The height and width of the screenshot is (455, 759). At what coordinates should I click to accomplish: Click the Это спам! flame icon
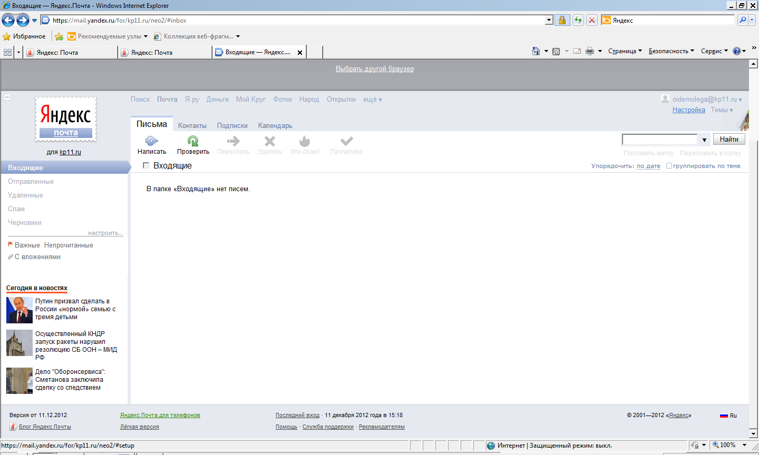(x=305, y=141)
